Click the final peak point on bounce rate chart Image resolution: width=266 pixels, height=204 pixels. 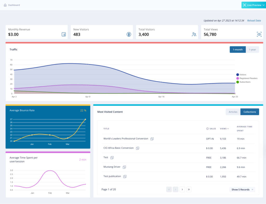point(85,119)
